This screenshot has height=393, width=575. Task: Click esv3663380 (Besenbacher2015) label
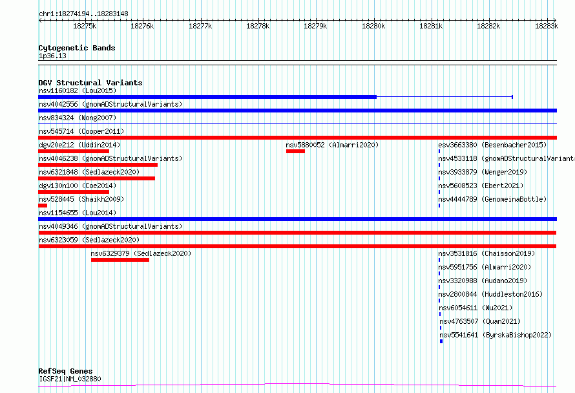point(492,145)
